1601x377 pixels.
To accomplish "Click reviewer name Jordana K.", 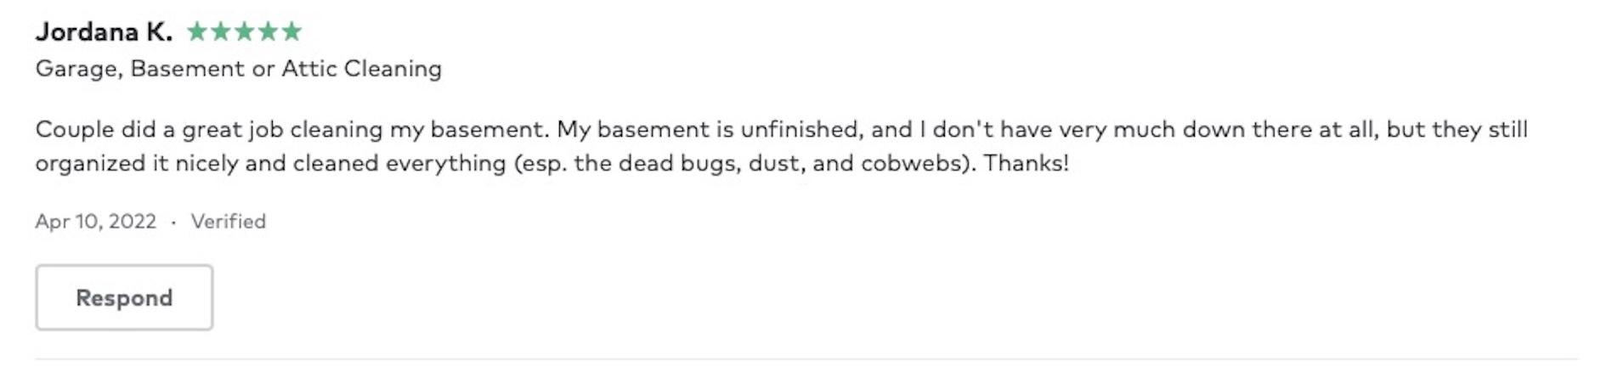I will [104, 32].
